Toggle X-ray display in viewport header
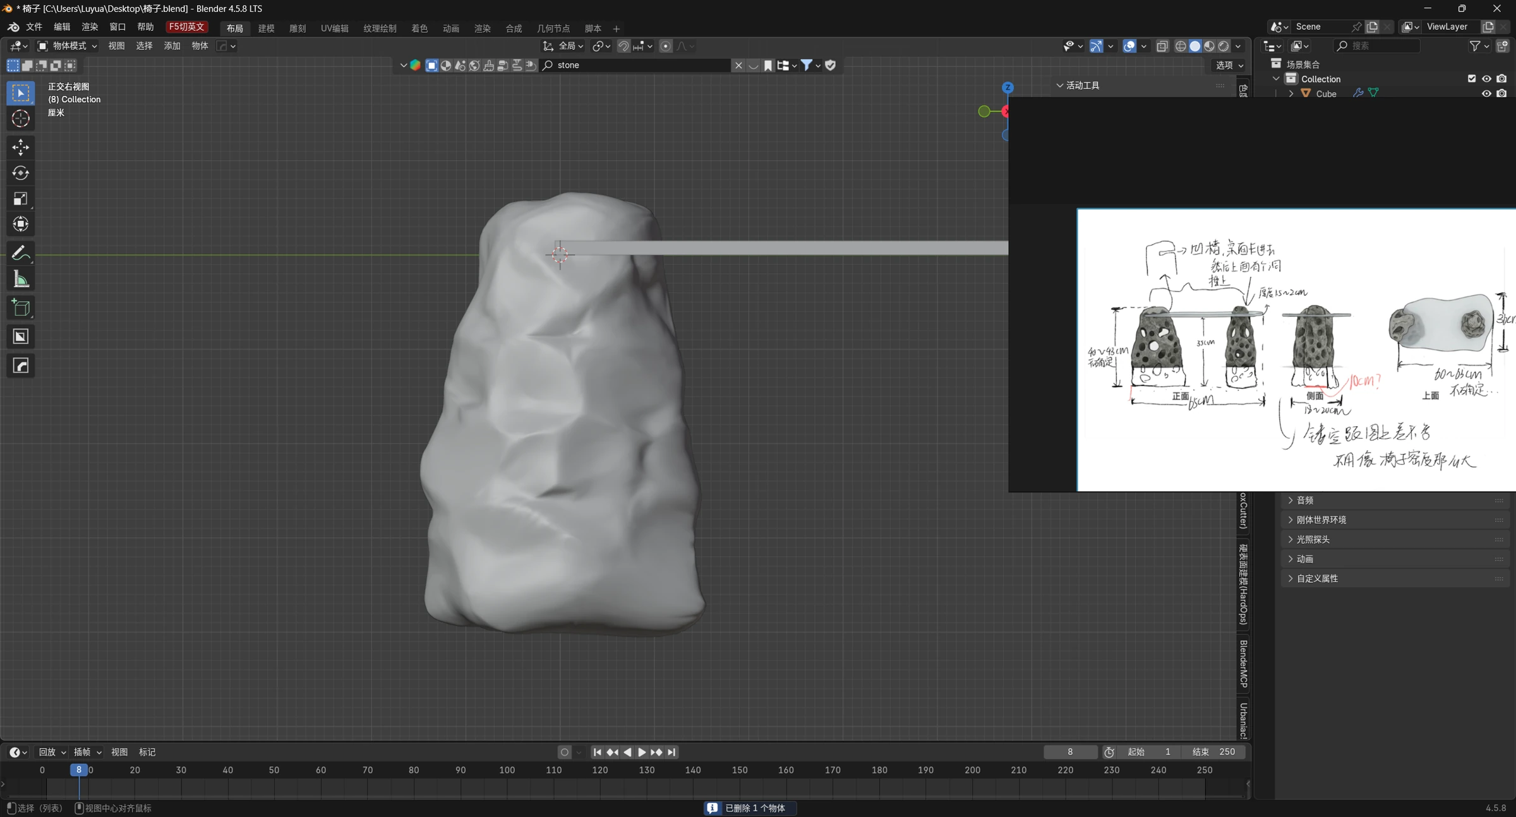1516x817 pixels. coord(1162,46)
